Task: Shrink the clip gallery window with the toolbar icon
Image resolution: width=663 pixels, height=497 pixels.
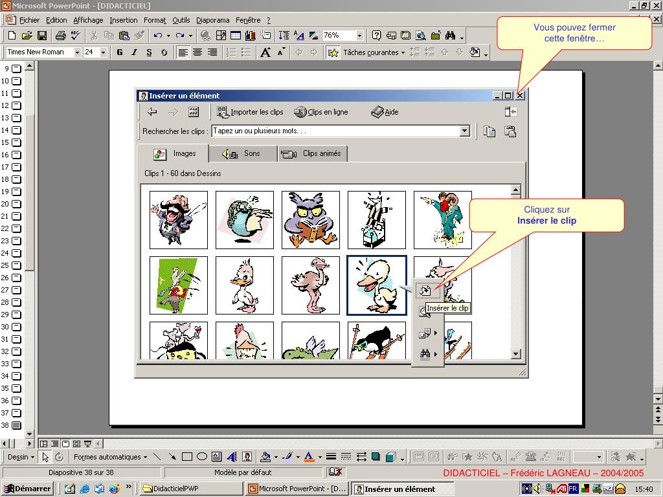Action: [510, 112]
